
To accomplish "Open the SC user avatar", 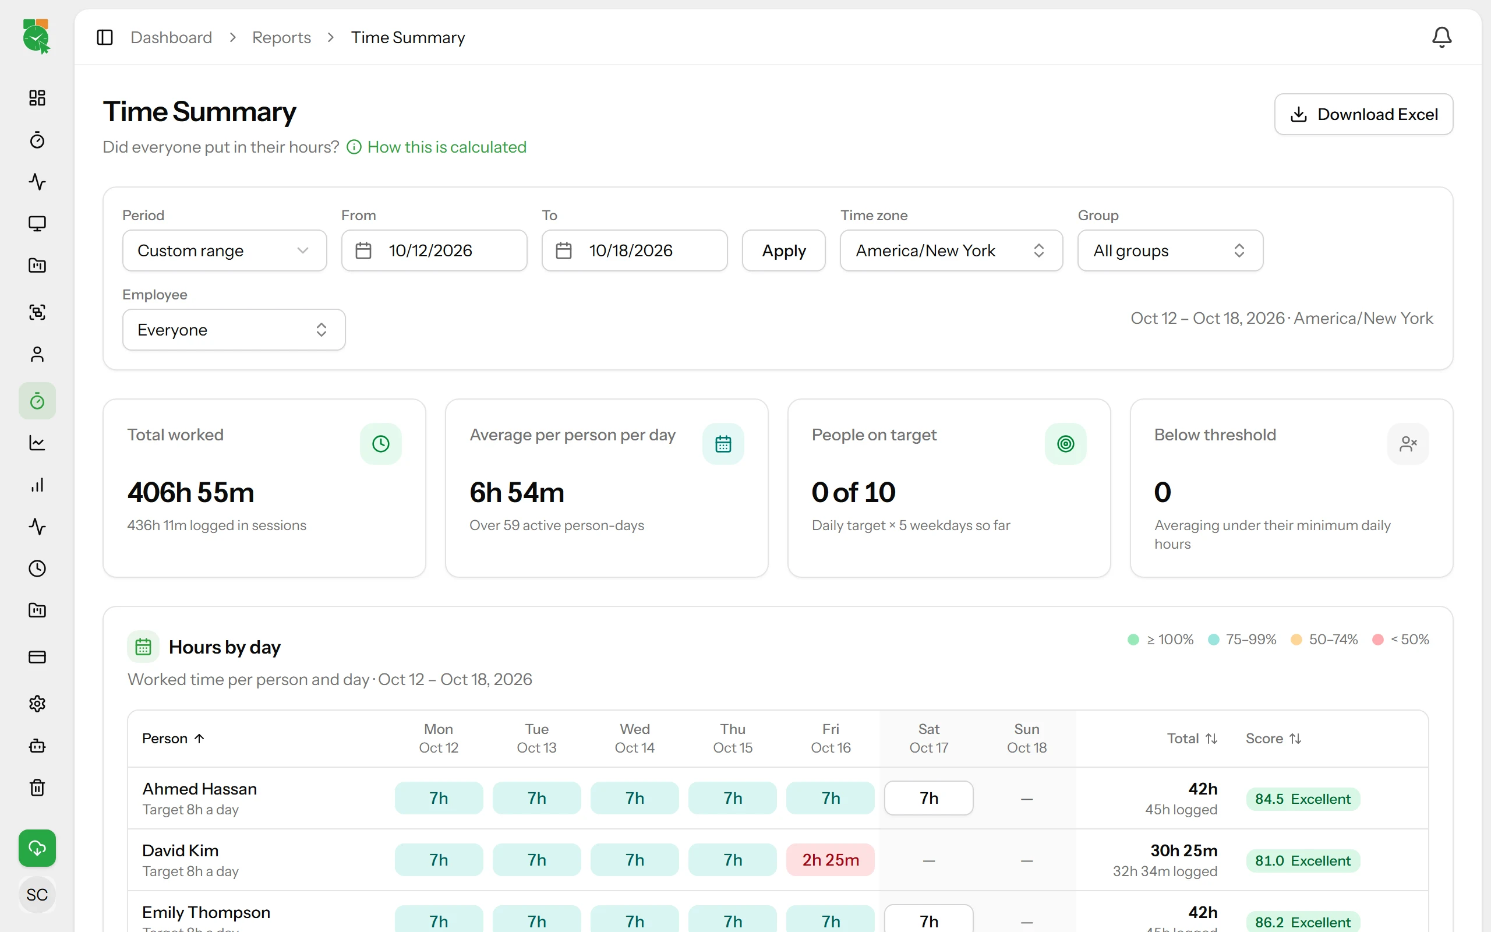I will click(37, 895).
